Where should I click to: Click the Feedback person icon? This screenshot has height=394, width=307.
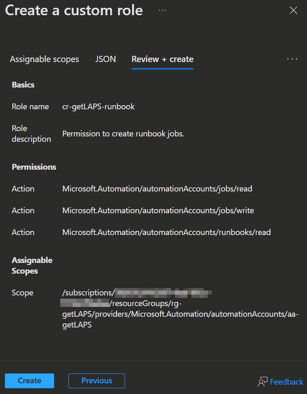click(262, 382)
